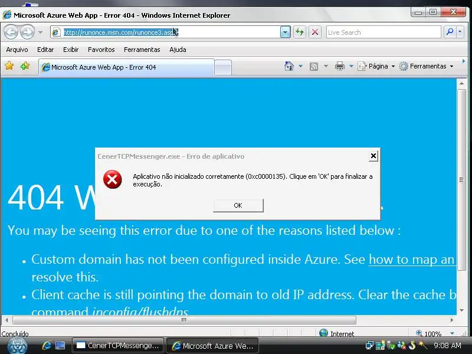Click the vertical scrollbar thumb
The width and height of the screenshot is (472, 354).
[461, 181]
